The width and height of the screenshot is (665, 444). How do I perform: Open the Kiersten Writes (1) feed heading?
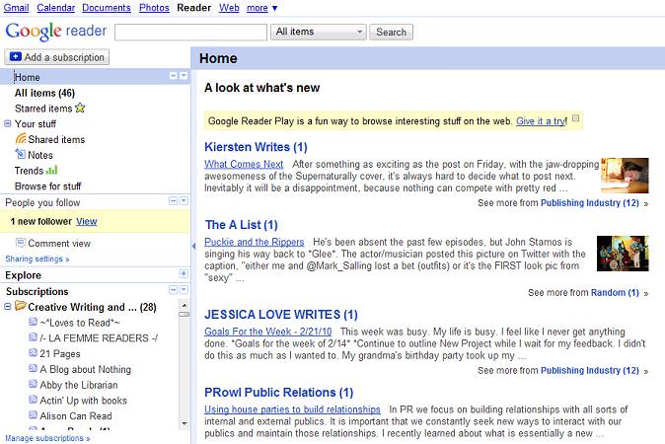(256, 147)
